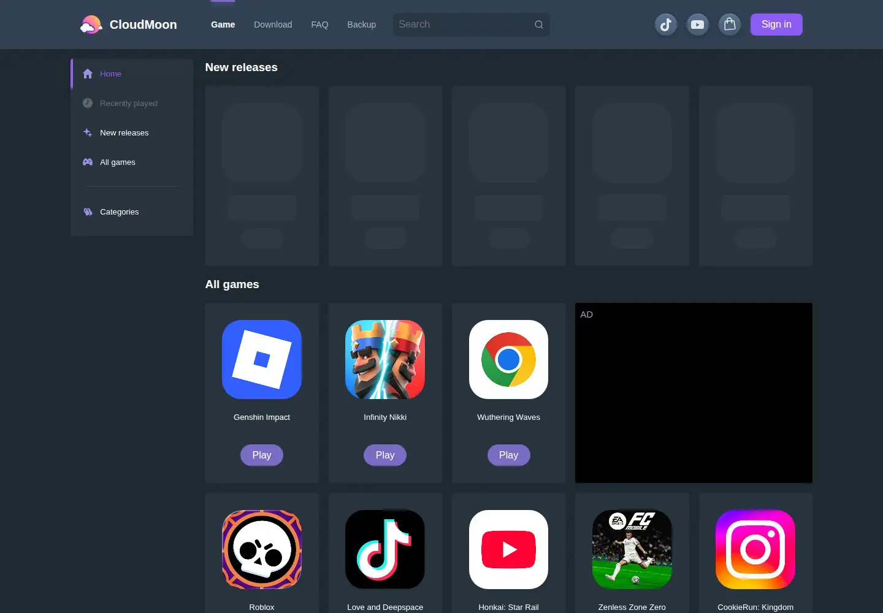883x613 pixels.
Task: Open the Clash Royale icon labeled Infinity Nikki
Action: point(385,359)
